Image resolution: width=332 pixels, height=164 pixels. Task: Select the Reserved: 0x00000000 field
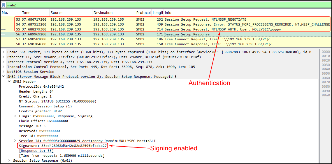click(39, 131)
